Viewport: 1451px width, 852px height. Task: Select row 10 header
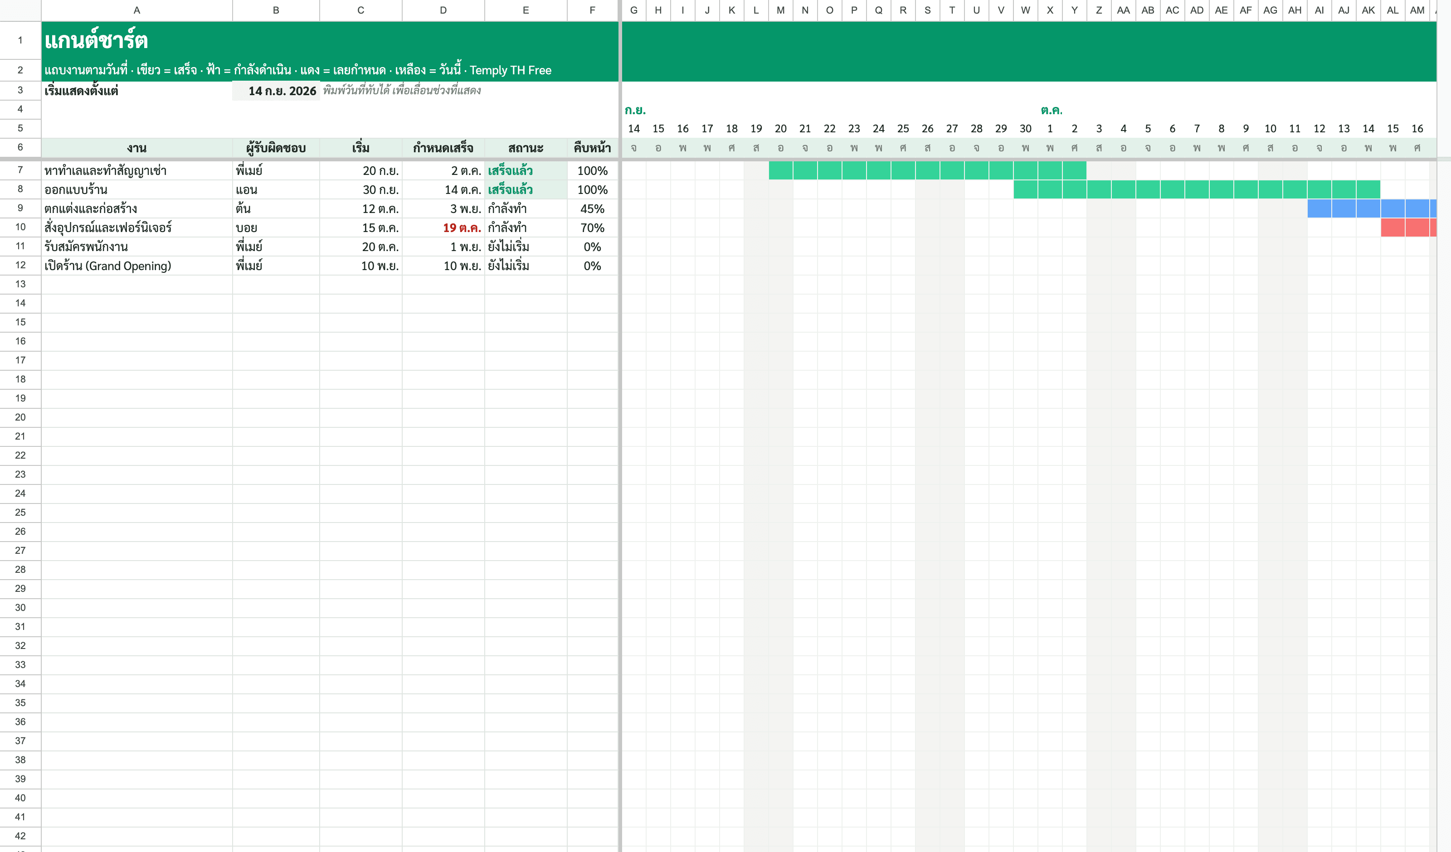20,227
